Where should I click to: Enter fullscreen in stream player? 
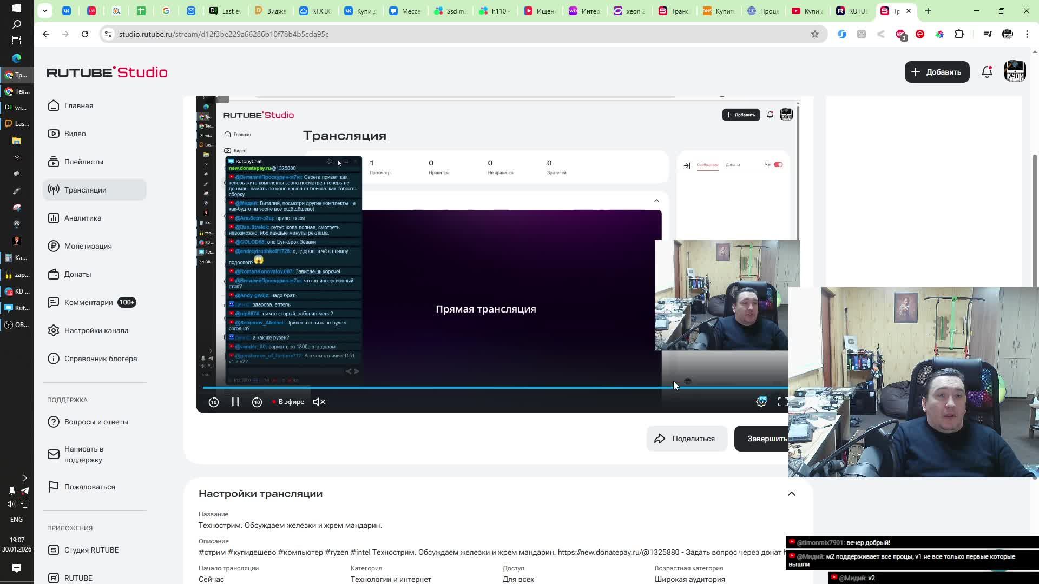pyautogui.click(x=782, y=402)
